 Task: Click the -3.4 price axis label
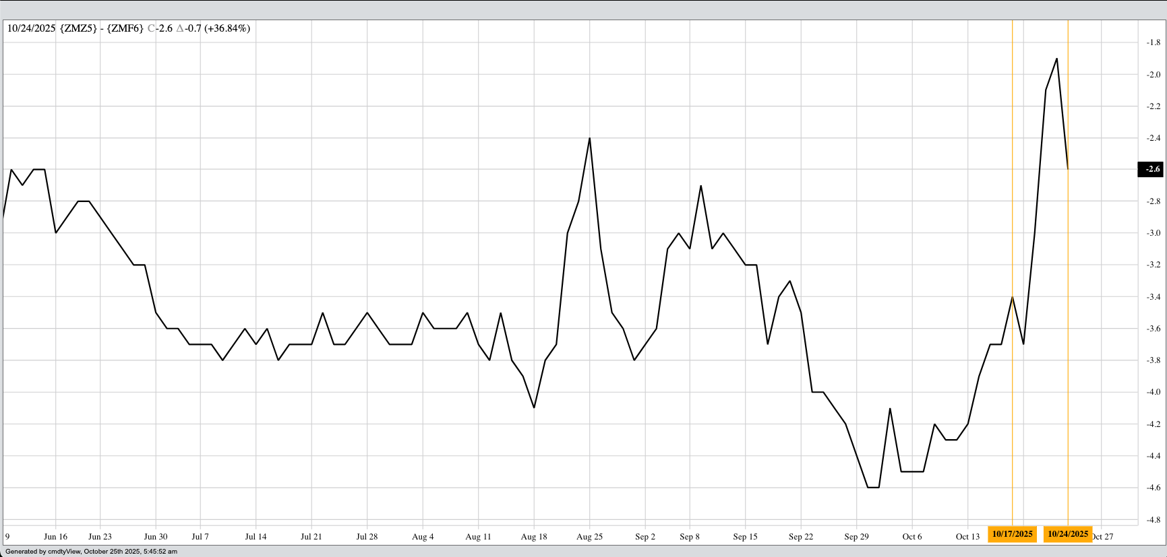point(1153,297)
